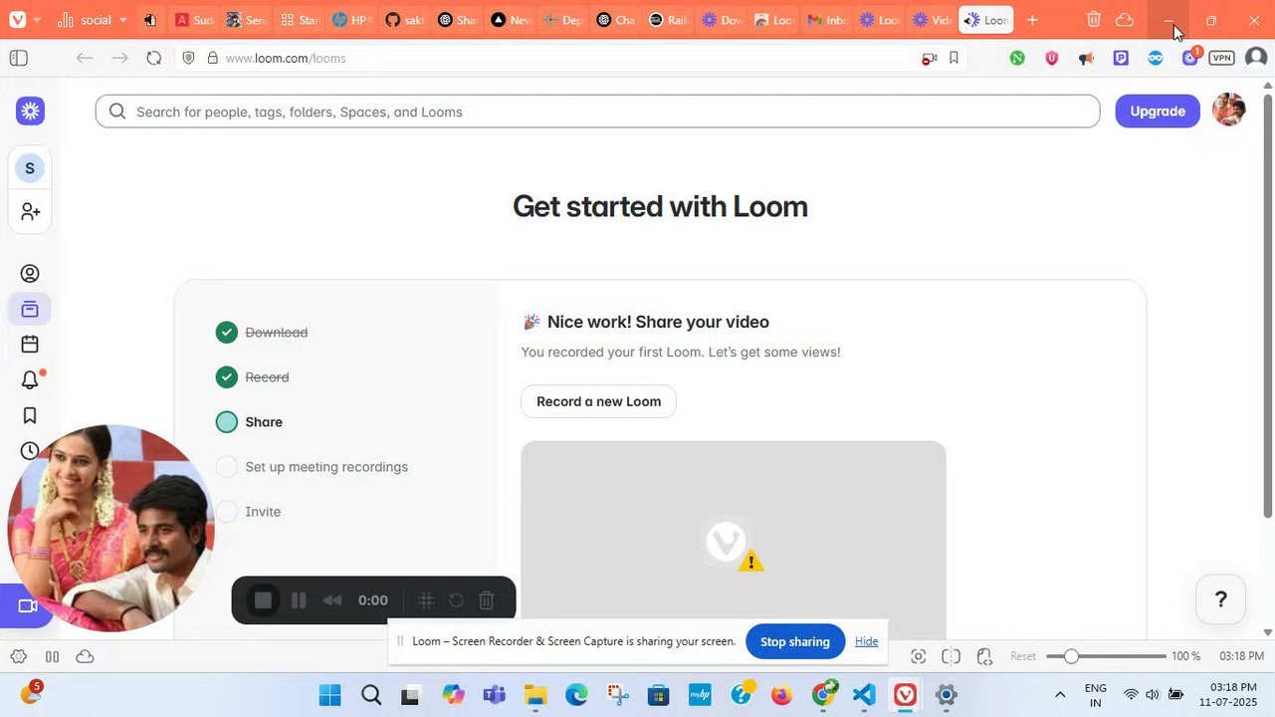
Task: Switch to the Inbox Gmail tab
Action: click(x=826, y=20)
